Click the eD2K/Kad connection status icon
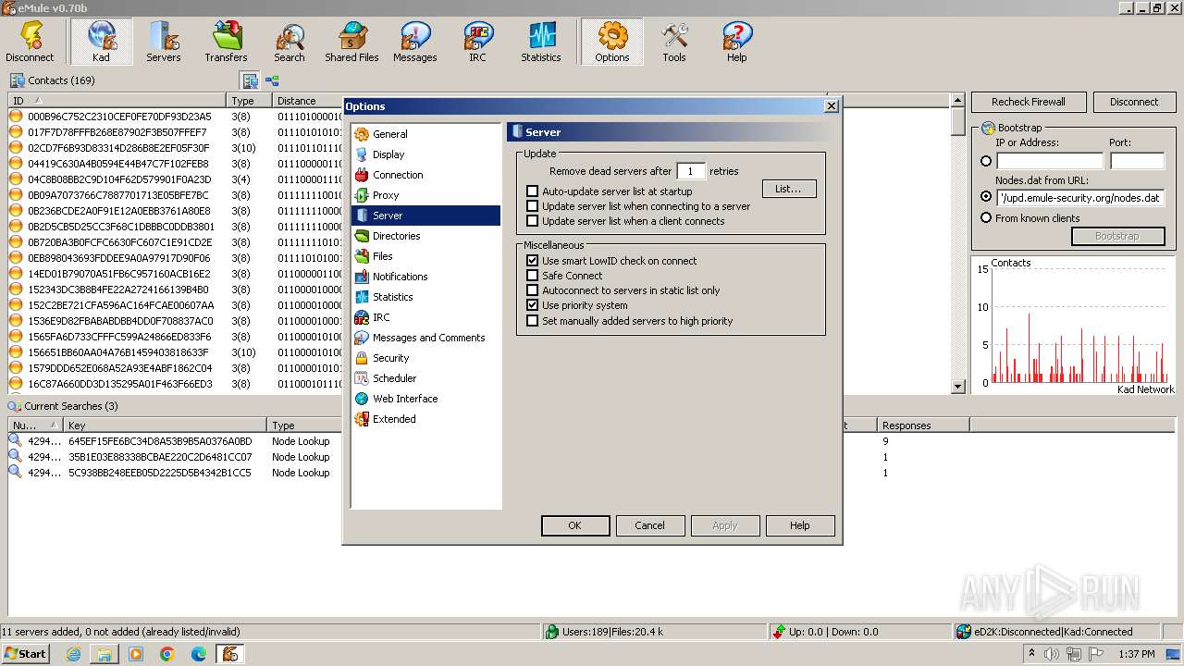Image resolution: width=1184 pixels, height=666 pixels. [965, 632]
